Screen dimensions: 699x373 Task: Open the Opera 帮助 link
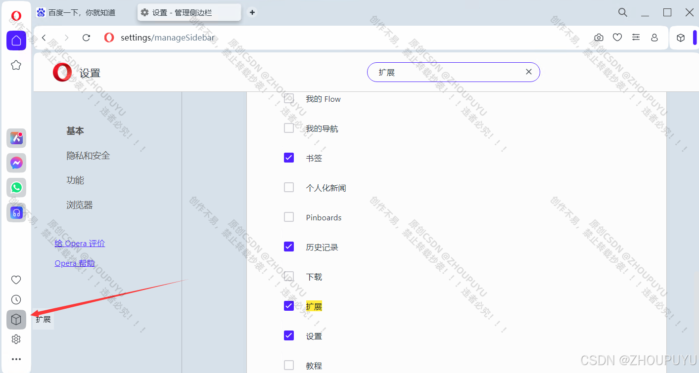[75, 263]
